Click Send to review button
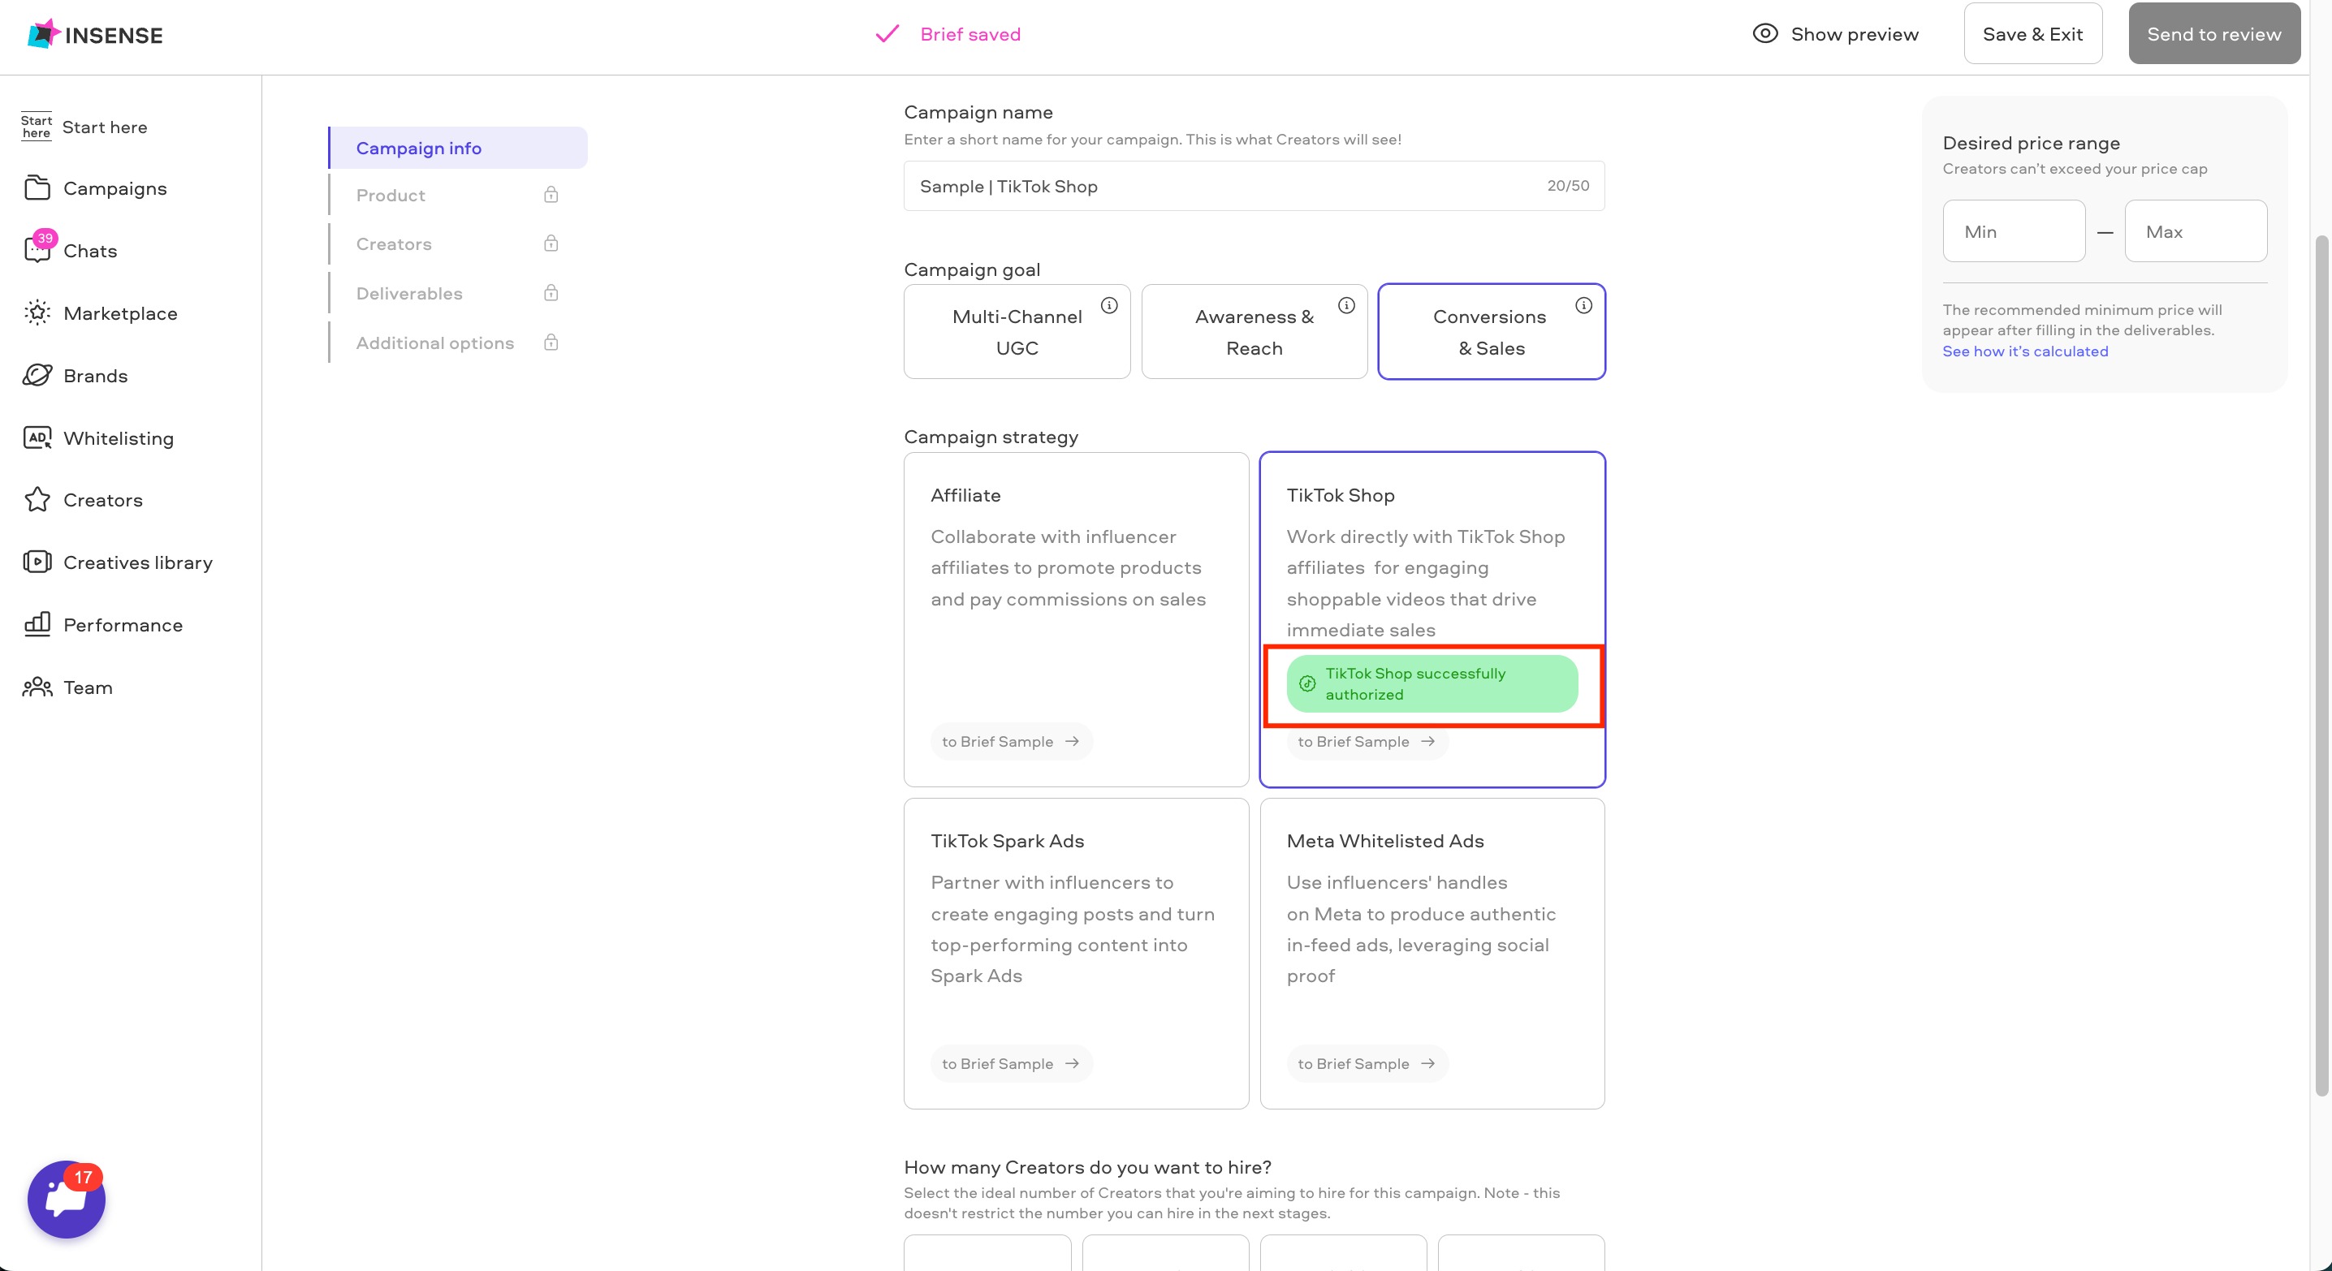This screenshot has height=1271, width=2332. tap(2213, 33)
